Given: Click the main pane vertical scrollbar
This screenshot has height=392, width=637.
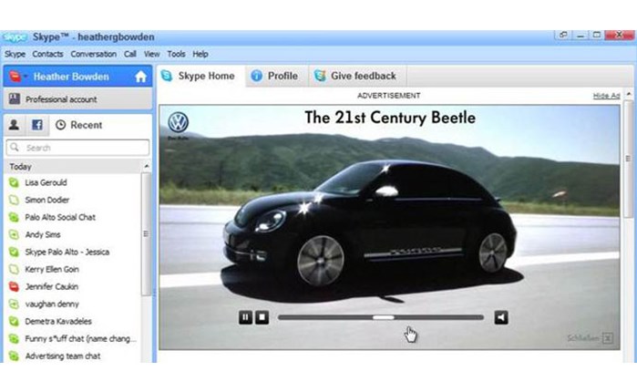Looking at the screenshot, I should coord(628,159).
